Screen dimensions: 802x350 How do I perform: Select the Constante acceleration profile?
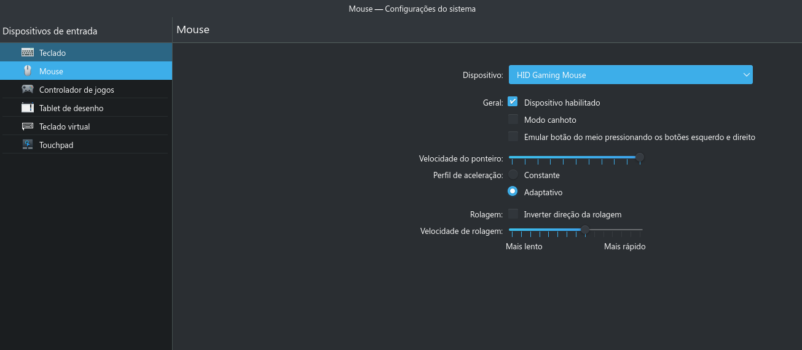[x=513, y=174]
